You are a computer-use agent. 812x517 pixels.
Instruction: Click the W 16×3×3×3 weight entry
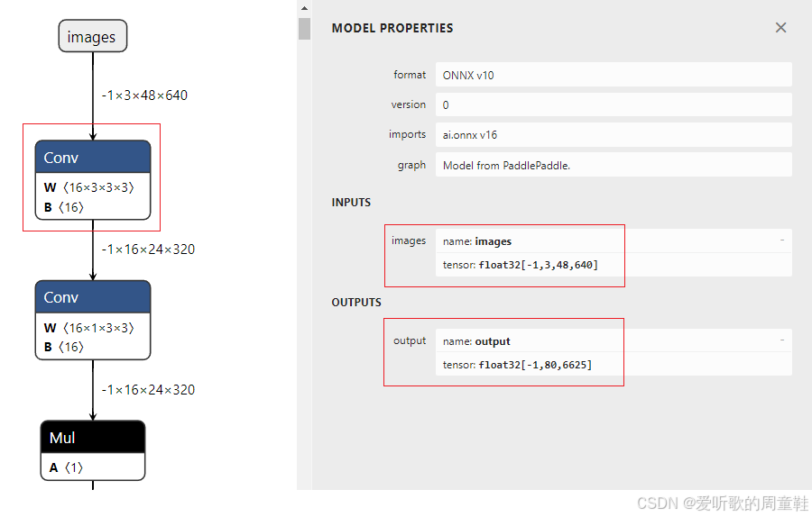click(x=89, y=187)
